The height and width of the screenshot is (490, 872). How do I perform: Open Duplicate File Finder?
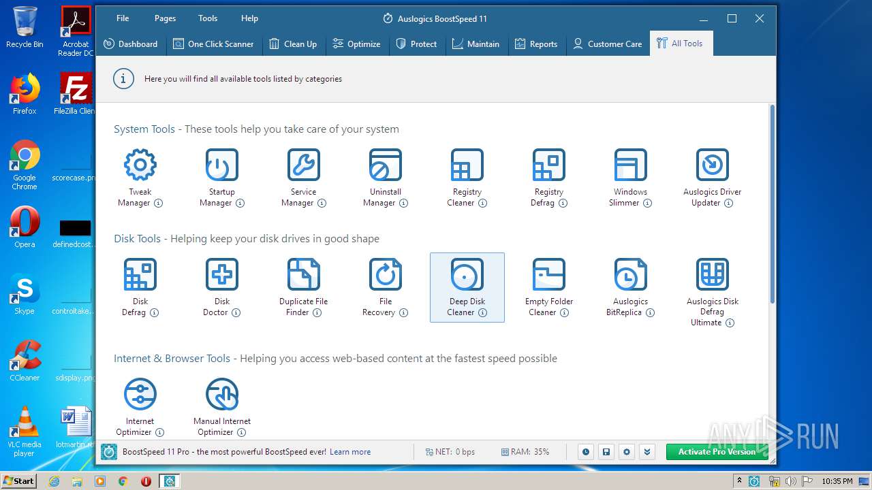[x=304, y=288]
